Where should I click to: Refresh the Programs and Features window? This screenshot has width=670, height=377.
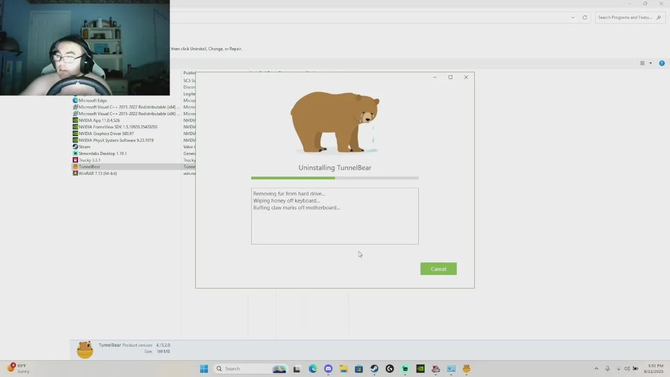[x=585, y=17]
